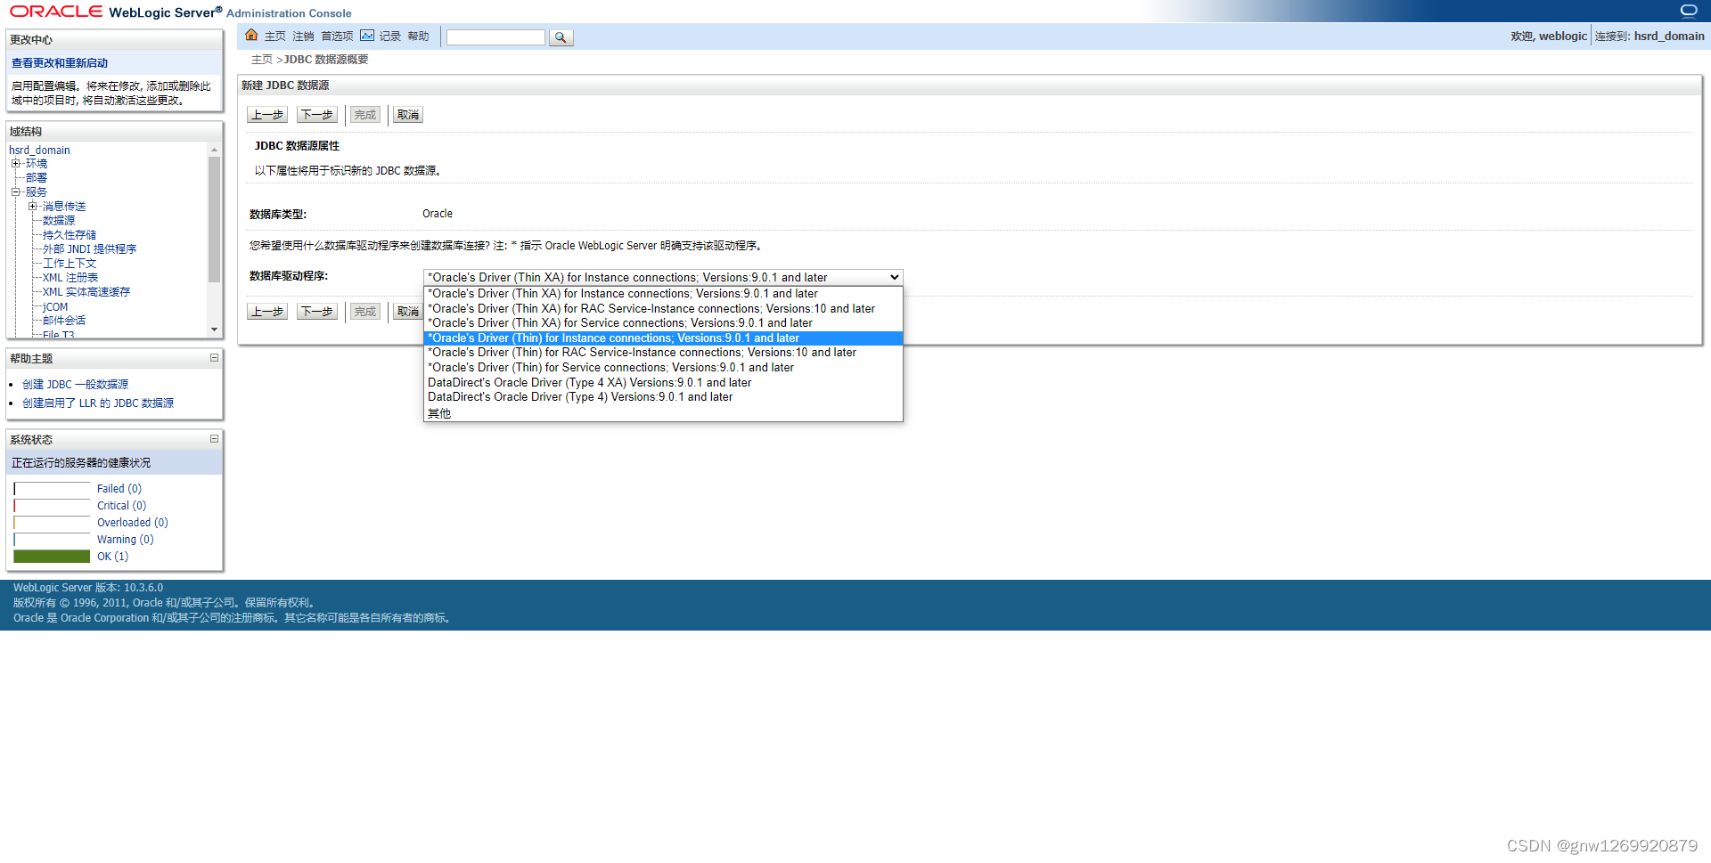Open XML 注册表 tree item
This screenshot has width=1711, height=863.
70,278
